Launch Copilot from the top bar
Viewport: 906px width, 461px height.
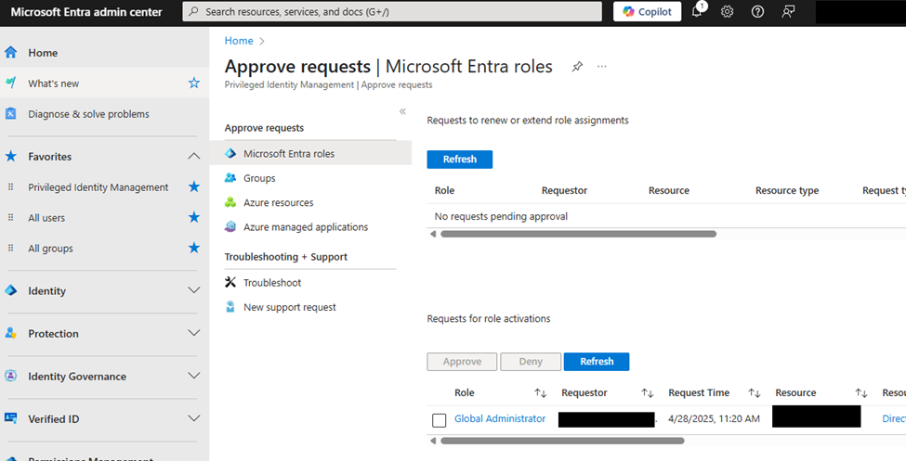click(647, 11)
